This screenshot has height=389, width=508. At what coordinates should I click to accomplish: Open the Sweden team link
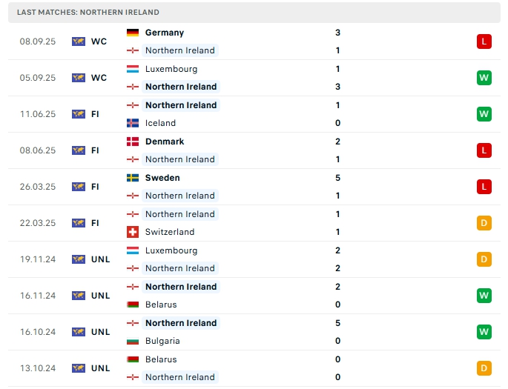162,178
